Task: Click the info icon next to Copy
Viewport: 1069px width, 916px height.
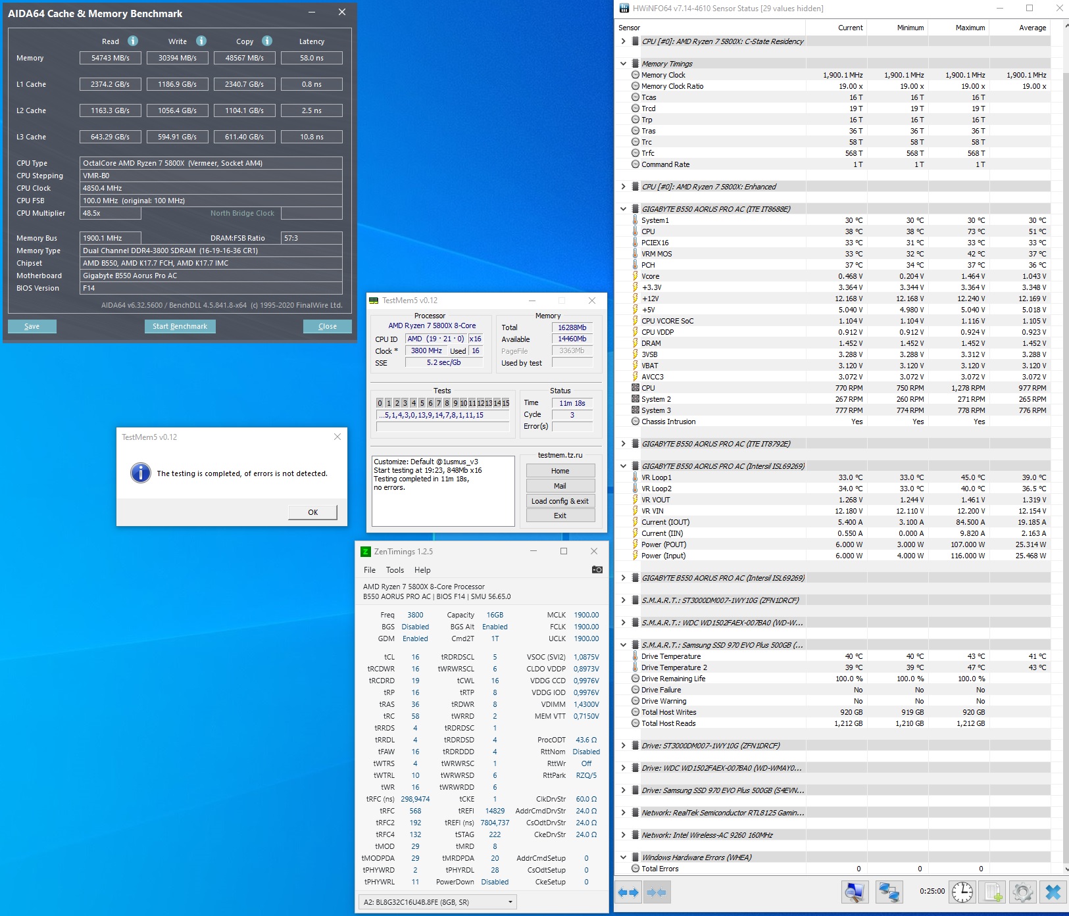Action: tap(267, 41)
